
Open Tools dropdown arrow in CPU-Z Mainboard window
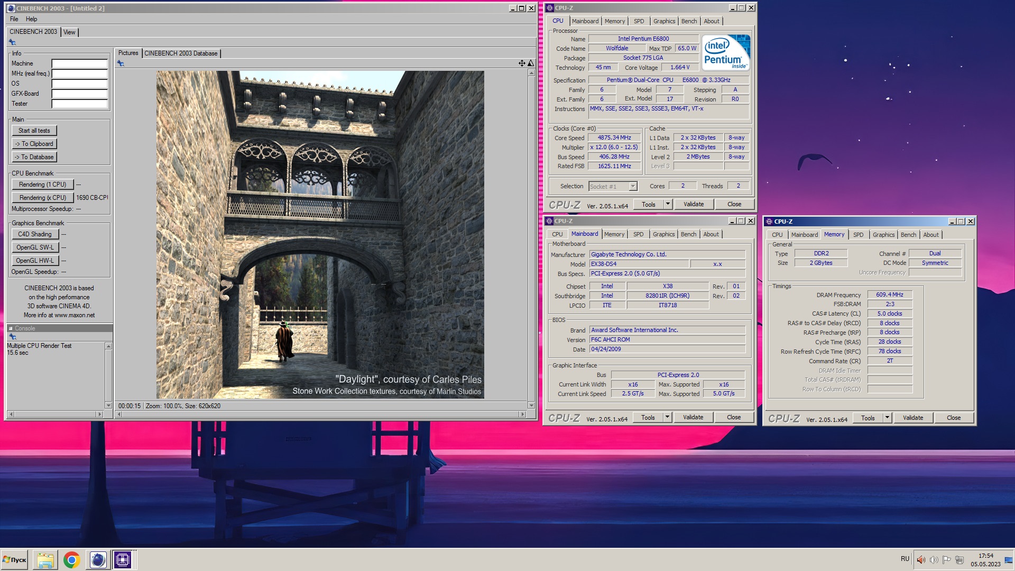pos(667,417)
